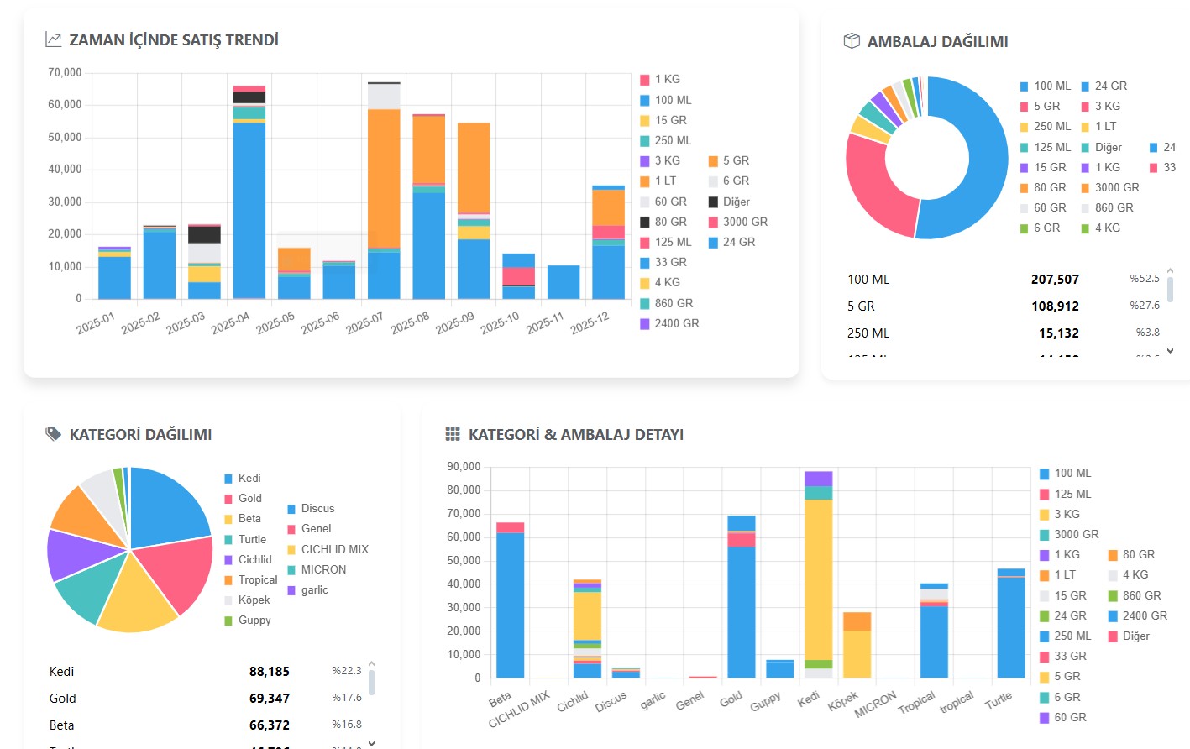Click the grid icon beside "KATEGORİ & AMBALAJ DETAYI"
Image resolution: width=1190 pixels, height=749 pixels.
pyautogui.click(x=453, y=434)
